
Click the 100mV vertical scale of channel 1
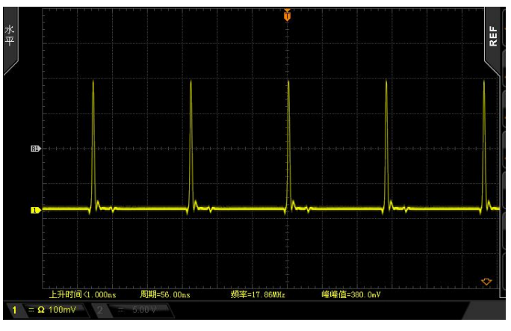(x=57, y=309)
